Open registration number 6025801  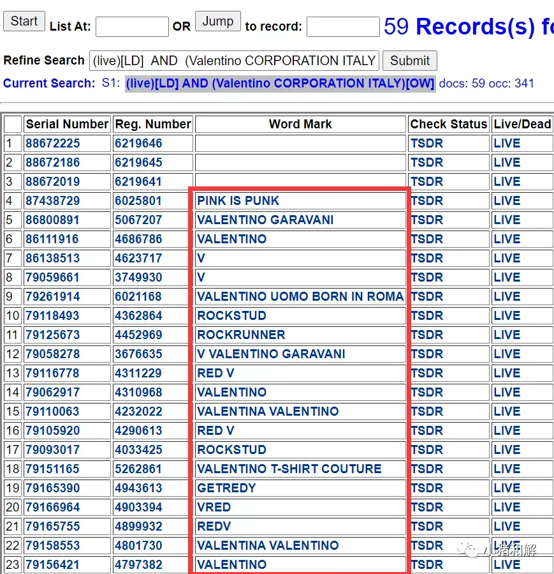click(138, 201)
